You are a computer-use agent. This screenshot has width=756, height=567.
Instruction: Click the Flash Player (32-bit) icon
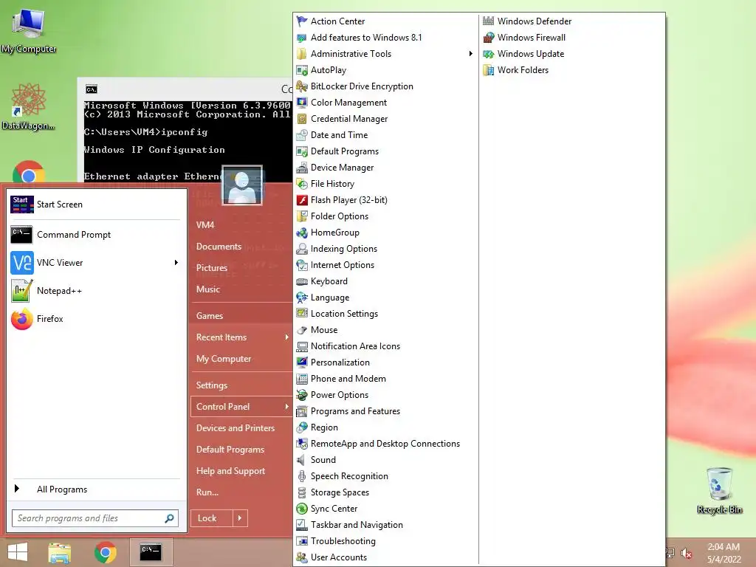coord(302,199)
